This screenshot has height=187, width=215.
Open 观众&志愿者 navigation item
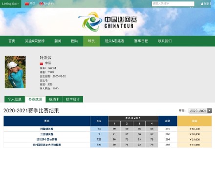pyautogui.click(x=114, y=41)
